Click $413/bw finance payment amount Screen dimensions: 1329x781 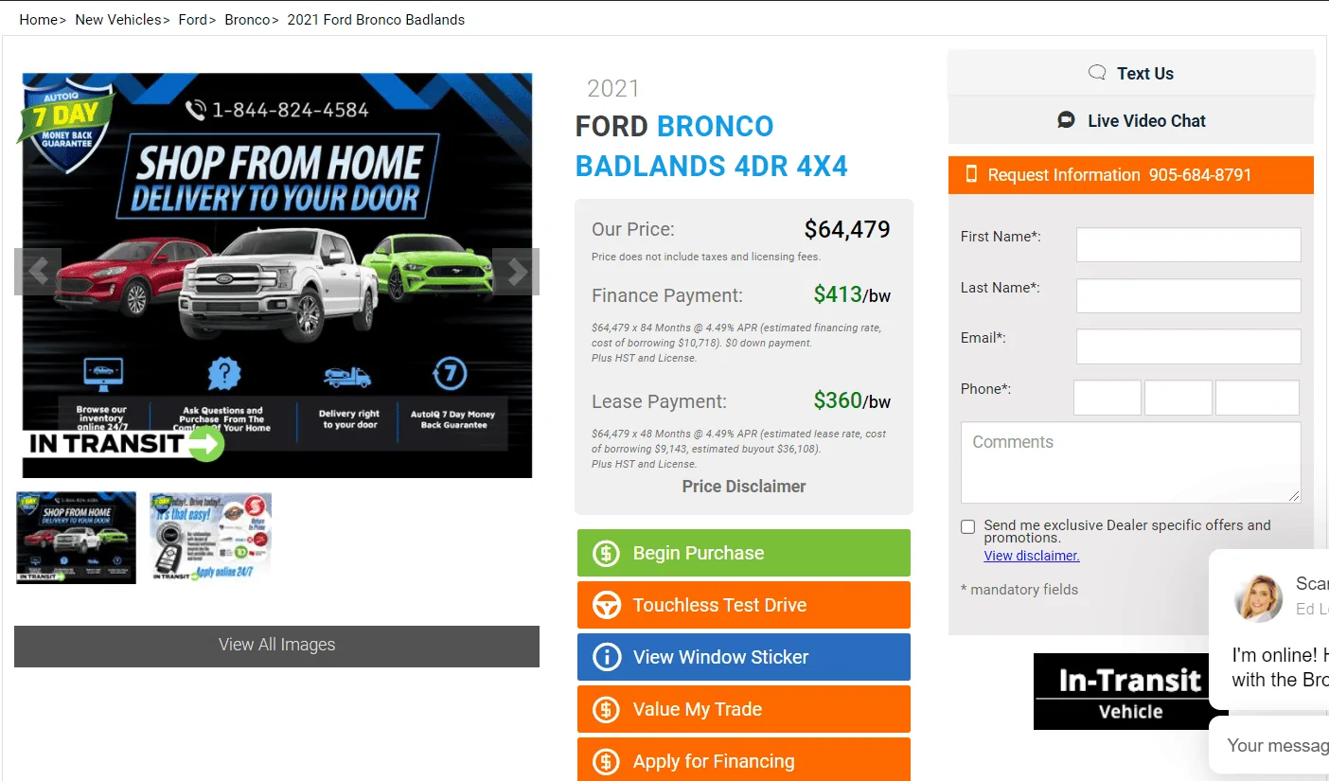(852, 294)
